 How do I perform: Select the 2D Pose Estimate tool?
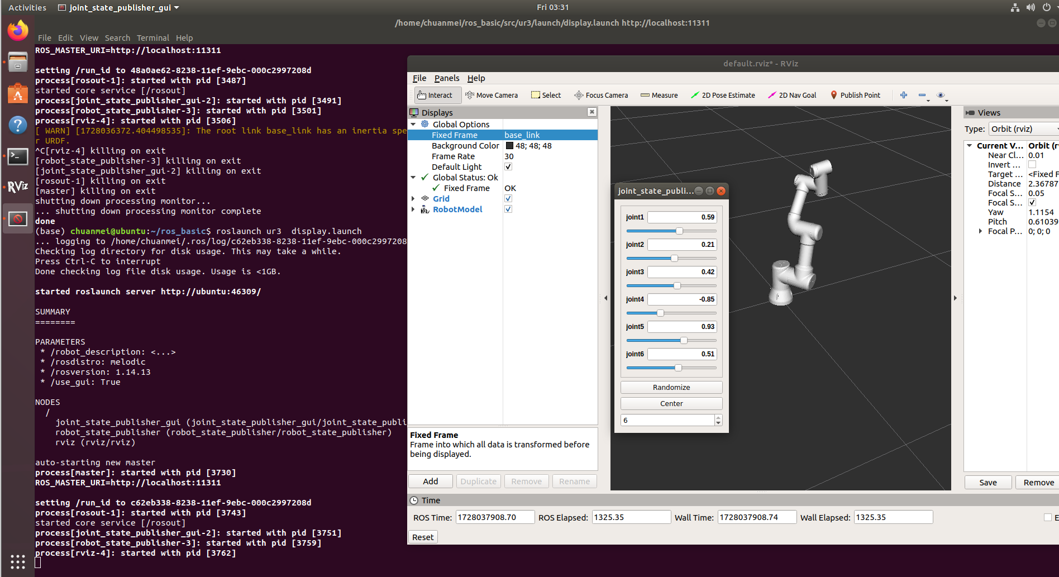[723, 95]
